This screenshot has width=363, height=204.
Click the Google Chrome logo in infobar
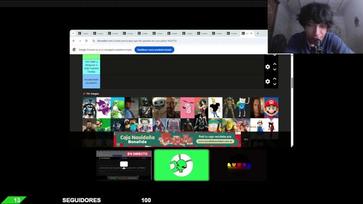[x=74, y=50]
